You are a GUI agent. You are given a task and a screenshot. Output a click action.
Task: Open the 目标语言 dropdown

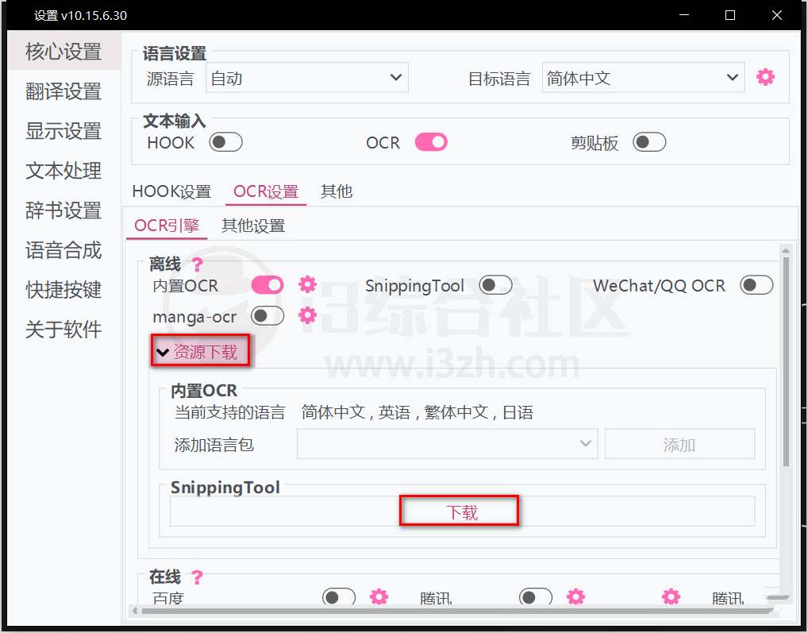click(642, 78)
